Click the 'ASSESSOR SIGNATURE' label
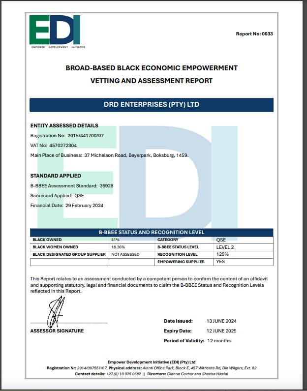The height and width of the screenshot is (391, 307). click(57, 331)
